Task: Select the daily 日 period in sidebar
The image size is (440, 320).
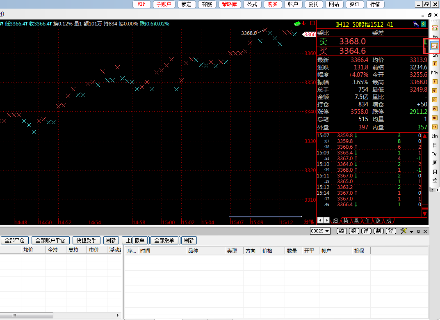Action: tap(435, 145)
